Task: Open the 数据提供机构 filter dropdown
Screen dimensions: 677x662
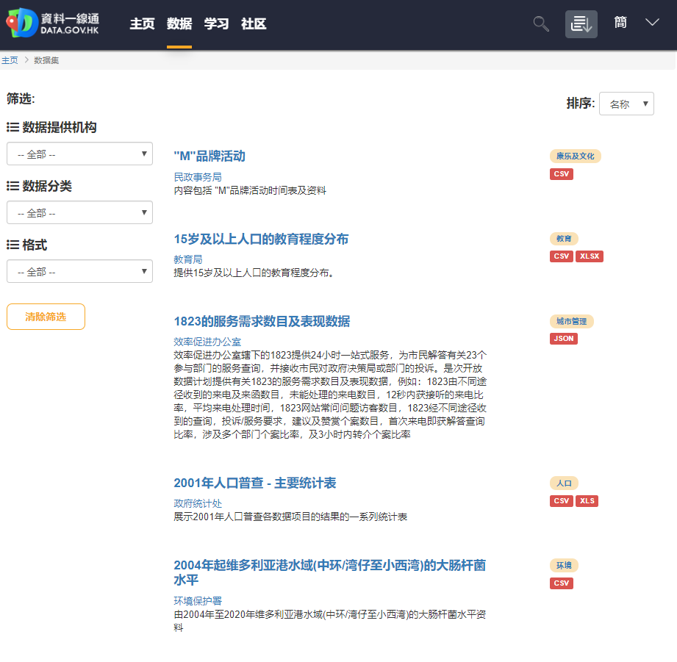Action: click(80, 154)
